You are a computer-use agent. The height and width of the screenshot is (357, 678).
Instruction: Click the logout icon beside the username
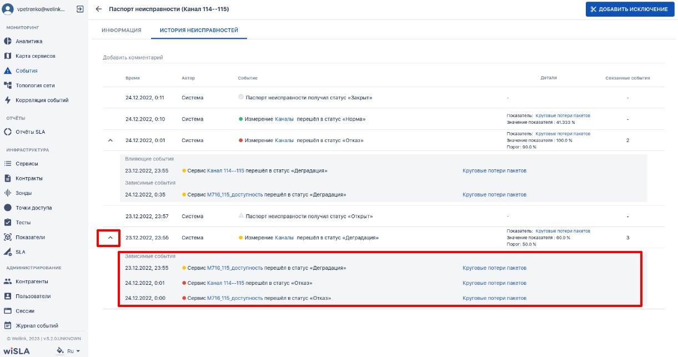[80, 9]
